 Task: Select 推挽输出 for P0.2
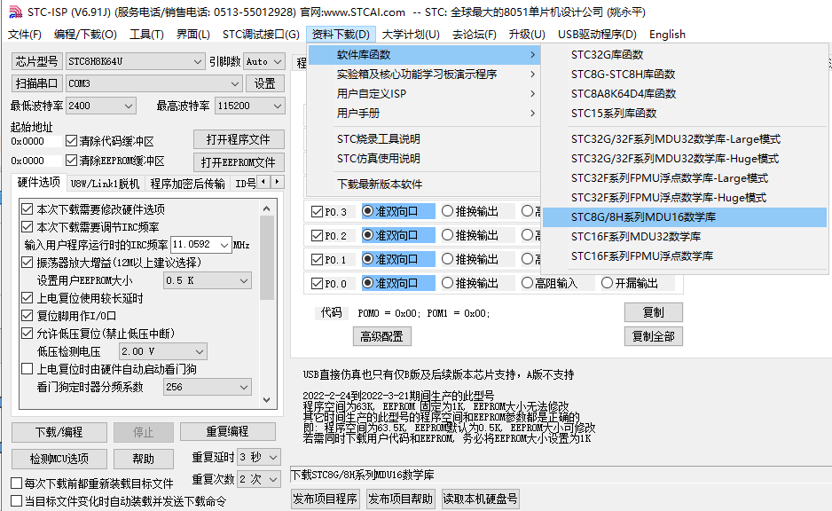(447, 235)
